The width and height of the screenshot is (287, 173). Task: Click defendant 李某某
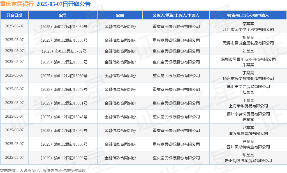click(248, 24)
